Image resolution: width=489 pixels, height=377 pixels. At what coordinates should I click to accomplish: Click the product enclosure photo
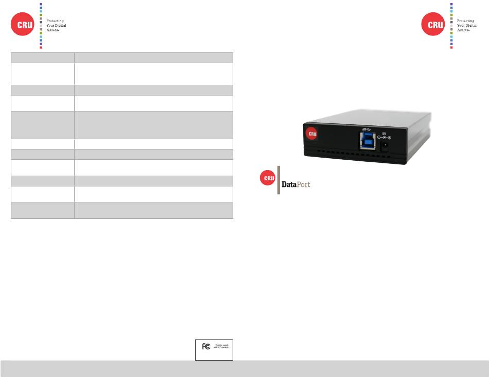[x=367, y=137]
